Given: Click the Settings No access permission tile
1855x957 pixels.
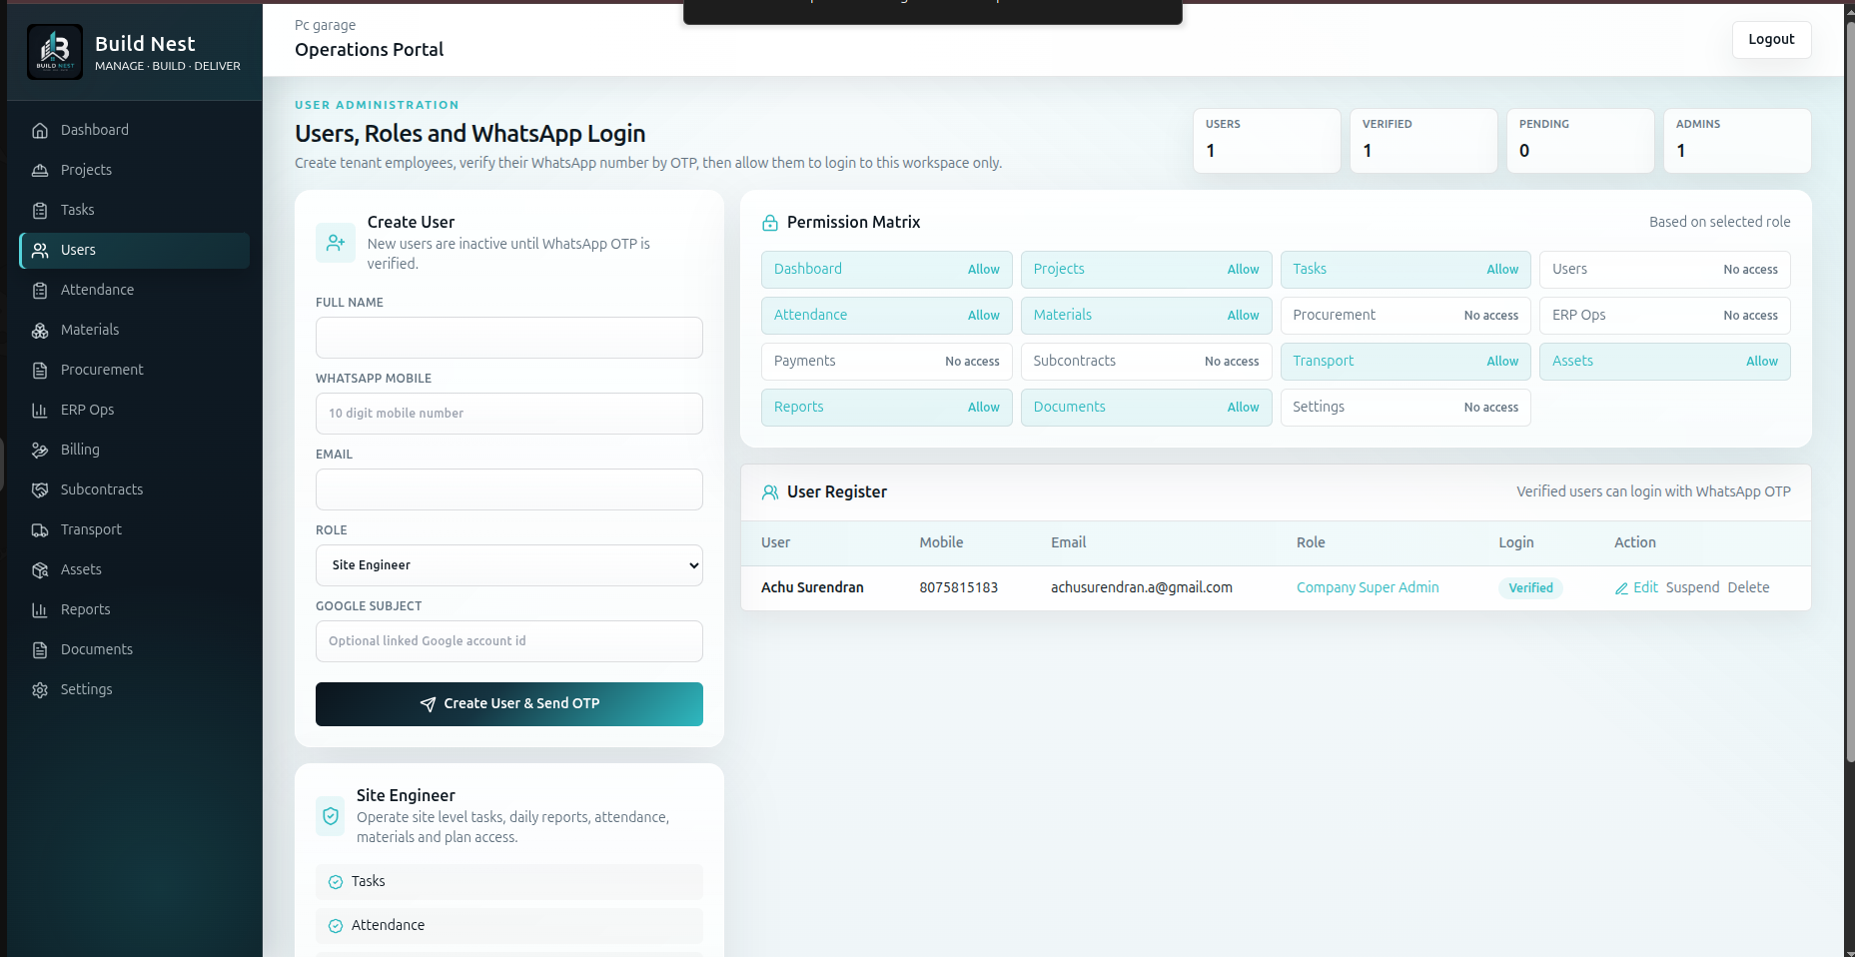Looking at the screenshot, I should pos(1405,408).
